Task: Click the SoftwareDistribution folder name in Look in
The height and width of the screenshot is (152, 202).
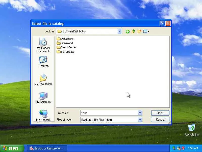Action: 74,31
